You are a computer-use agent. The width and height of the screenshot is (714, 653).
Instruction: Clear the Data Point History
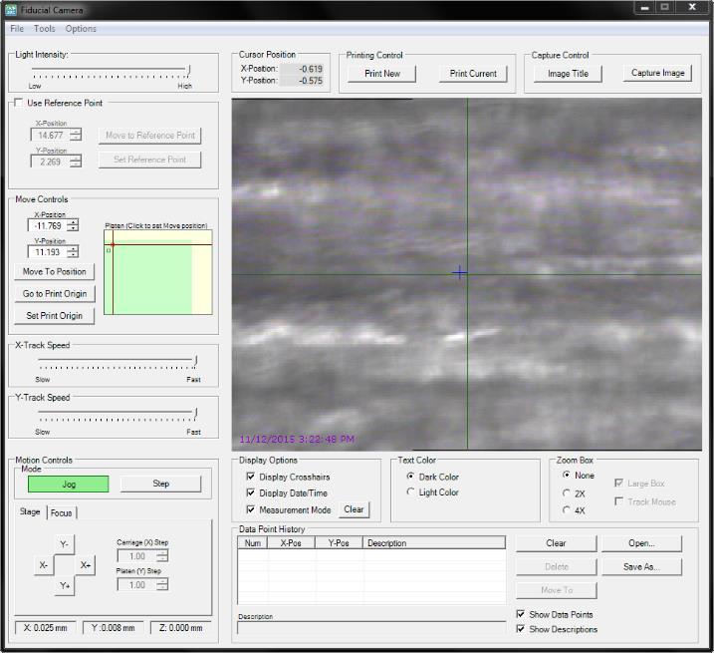556,543
